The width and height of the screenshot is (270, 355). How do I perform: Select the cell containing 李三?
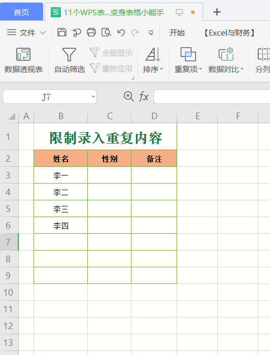[61, 209]
